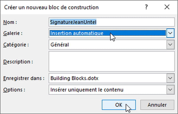
Task: Click the dialog title bar text
Action: 51,7
